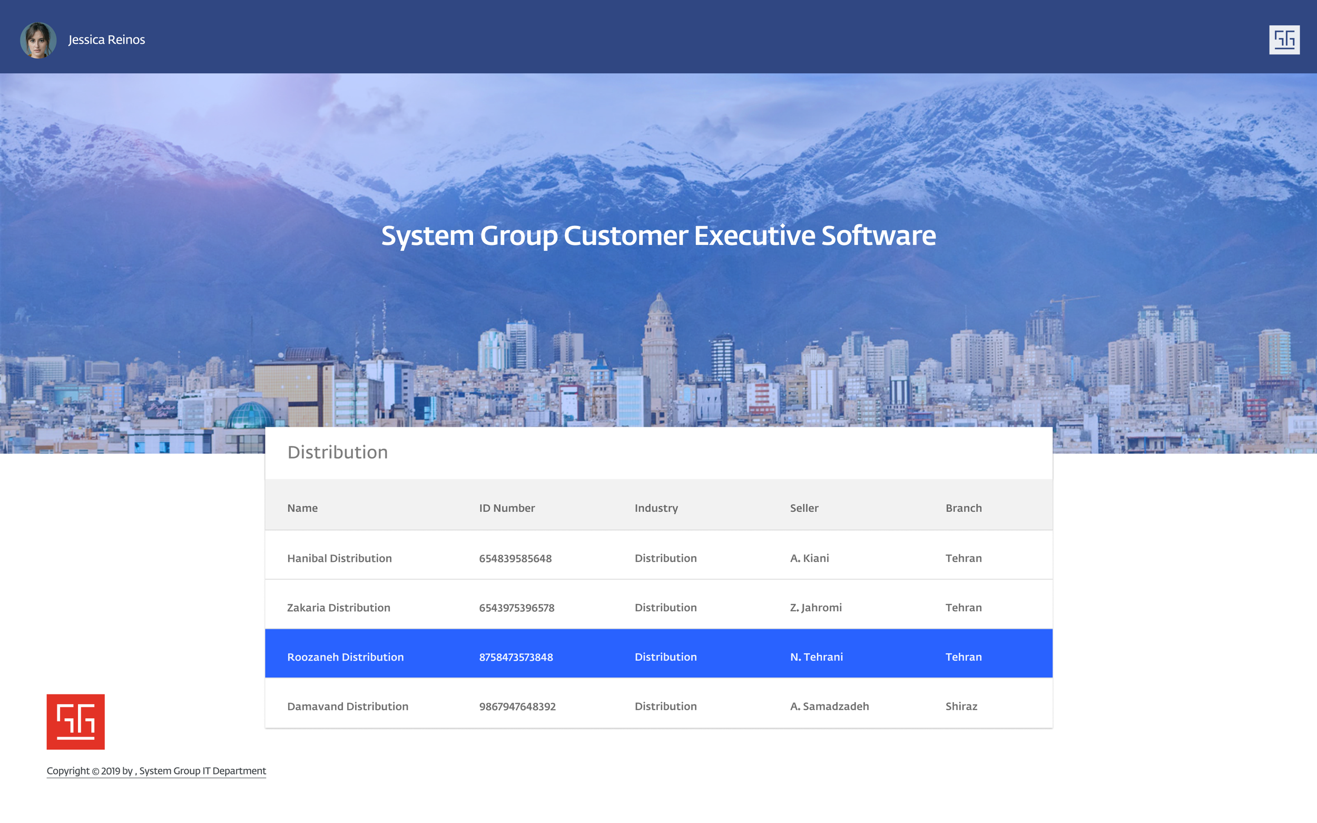Sort by Seller column header
The image size is (1317, 823).
(x=803, y=508)
